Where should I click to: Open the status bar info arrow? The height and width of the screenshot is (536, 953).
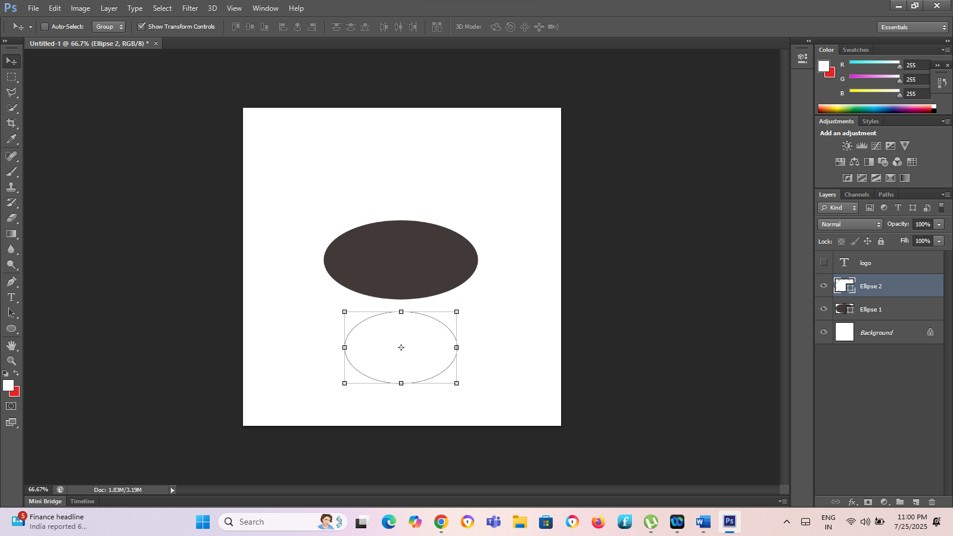pos(173,490)
